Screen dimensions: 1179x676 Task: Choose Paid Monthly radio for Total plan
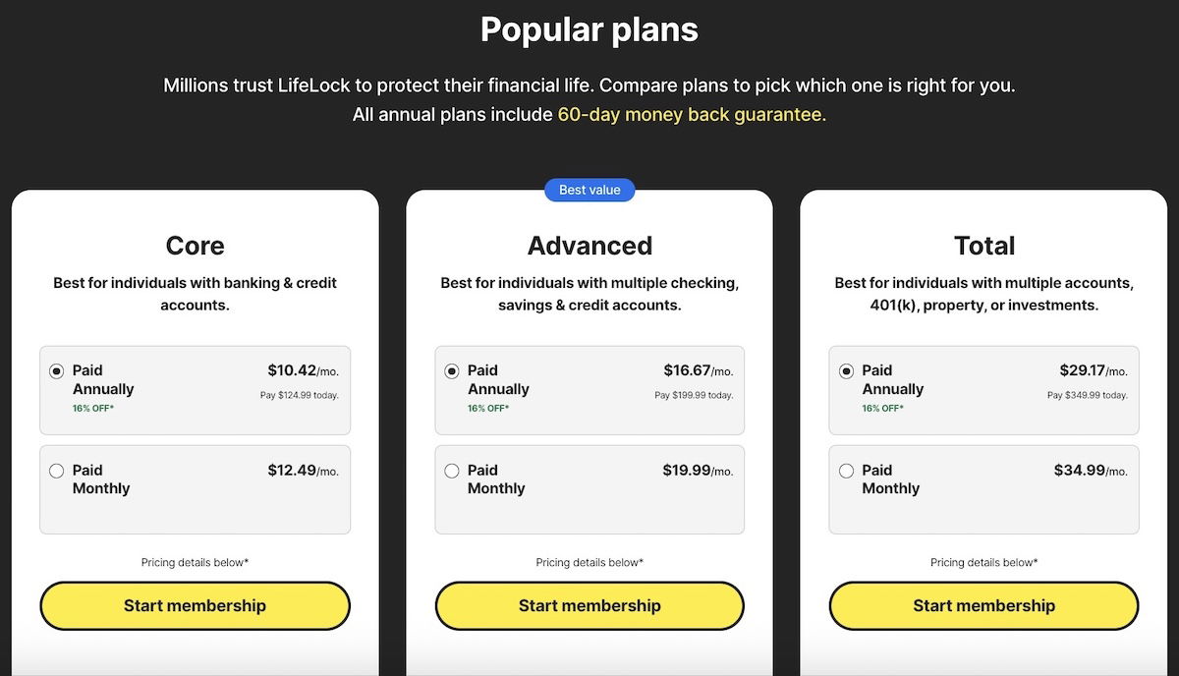(x=846, y=471)
